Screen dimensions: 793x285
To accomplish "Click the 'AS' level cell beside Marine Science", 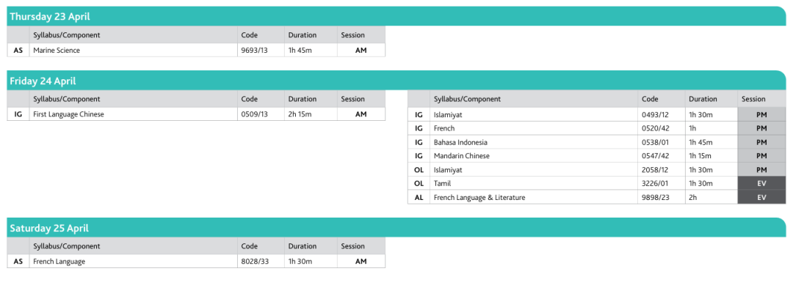I will click(18, 51).
